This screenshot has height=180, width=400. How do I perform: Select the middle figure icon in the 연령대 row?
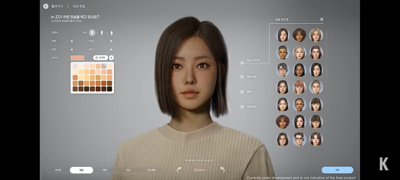click(x=102, y=32)
